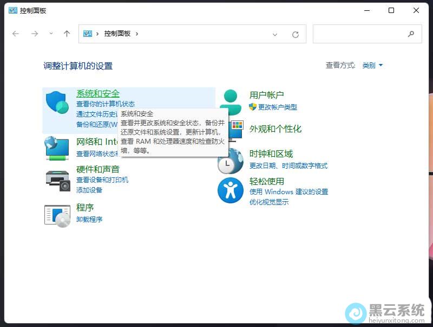
Task: Open the Network and Internet globe icon
Action: (57, 148)
